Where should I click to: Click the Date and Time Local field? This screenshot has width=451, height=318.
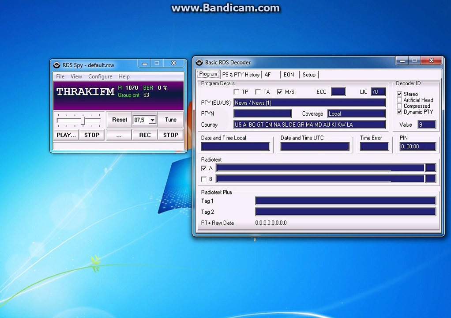(235, 147)
